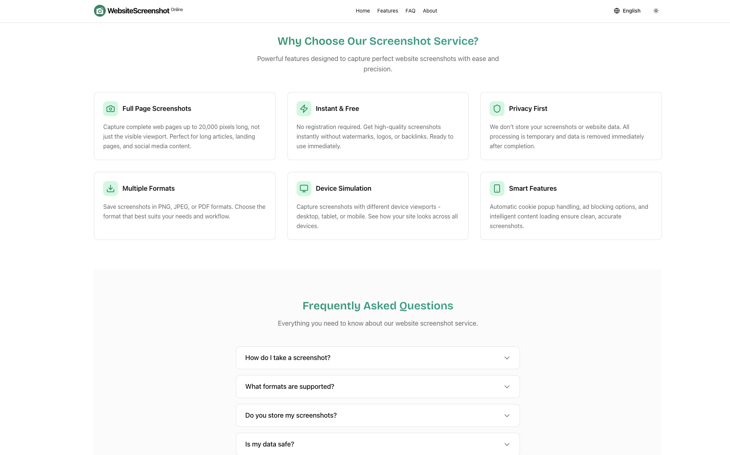Click the Multiple Formats download icon
Screen dimensions: 730x455
[x=111, y=189]
